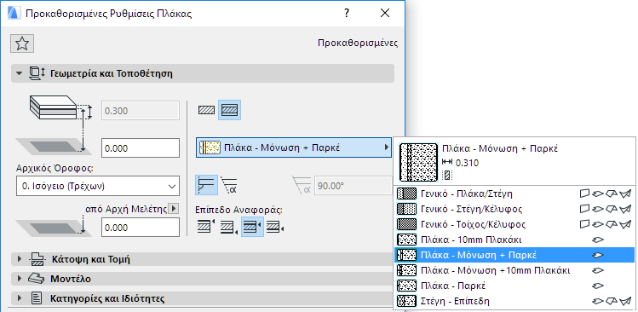This screenshot has width=638, height=312.
Task: Click ArchiCAD icon in title bar
Action: pyautogui.click(x=14, y=14)
